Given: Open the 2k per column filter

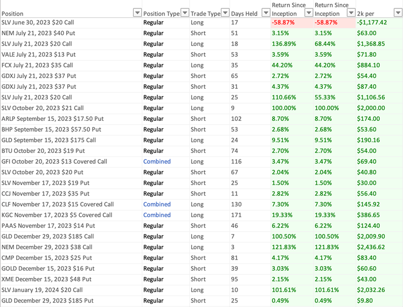Looking at the screenshot, I should [398, 13].
